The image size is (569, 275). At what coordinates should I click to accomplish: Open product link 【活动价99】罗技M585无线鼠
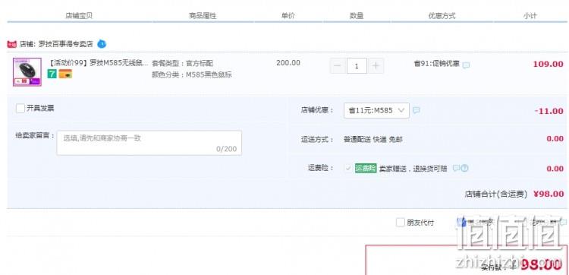pyautogui.click(x=98, y=63)
